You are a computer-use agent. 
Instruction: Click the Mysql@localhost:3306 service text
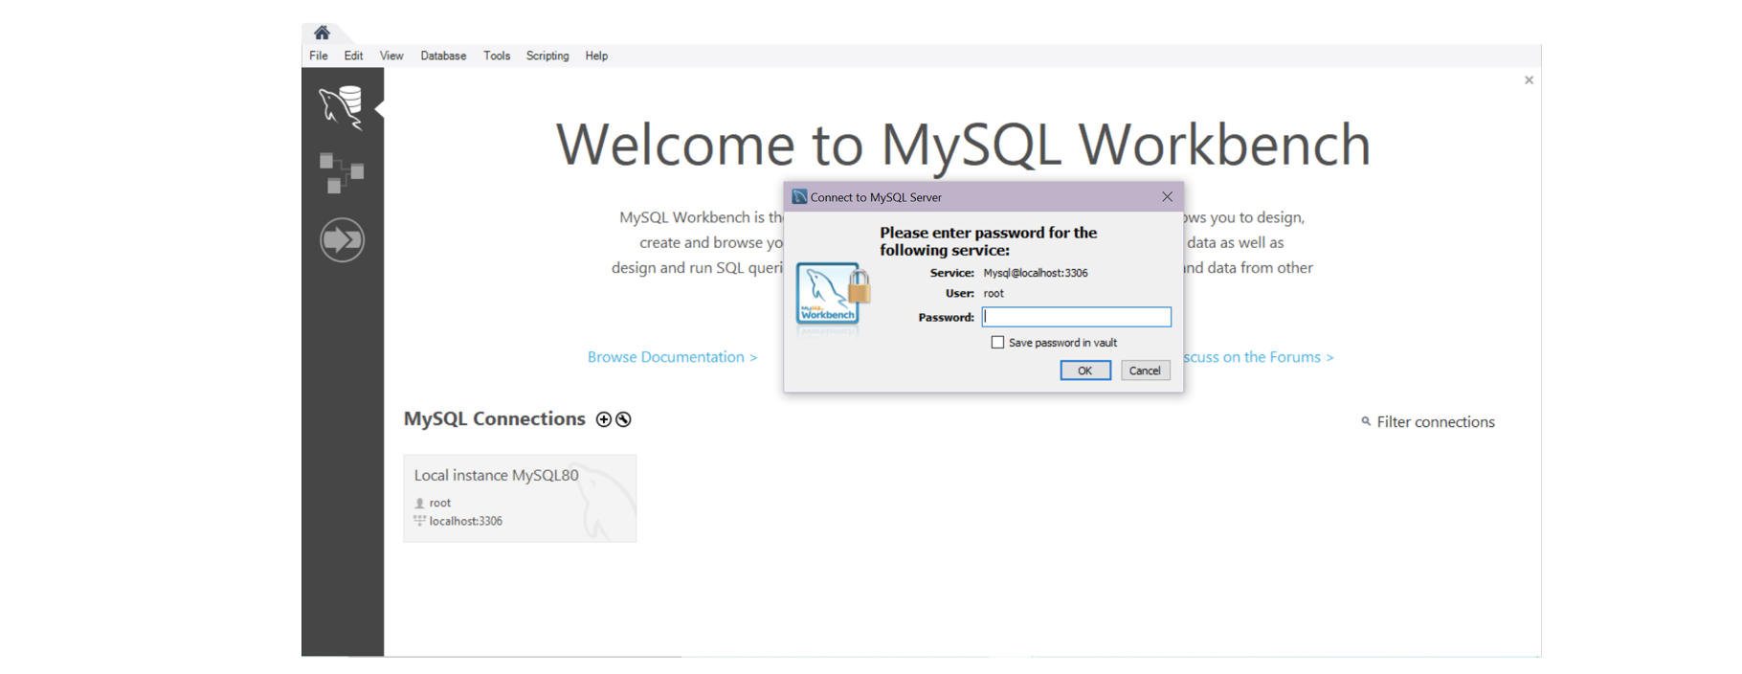pyautogui.click(x=1036, y=273)
